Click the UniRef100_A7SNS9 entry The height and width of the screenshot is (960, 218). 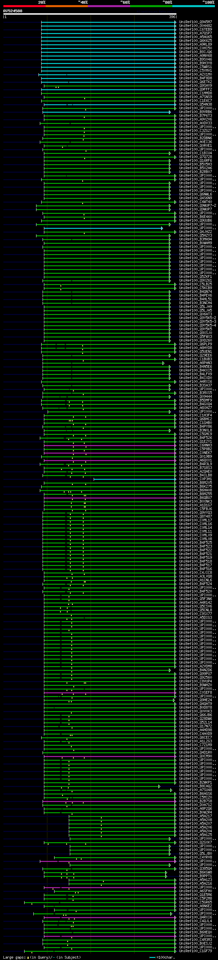tap(196, 97)
